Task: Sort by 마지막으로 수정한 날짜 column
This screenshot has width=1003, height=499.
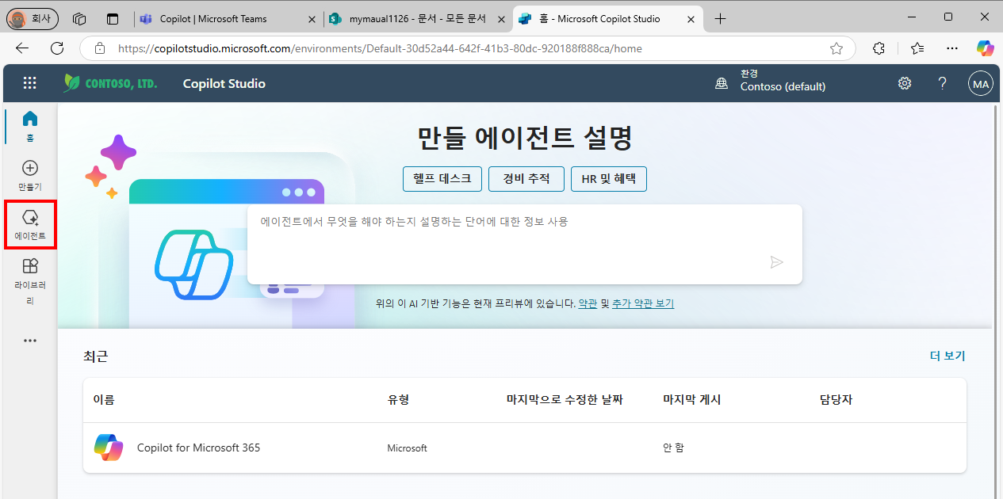Action: [x=565, y=400]
